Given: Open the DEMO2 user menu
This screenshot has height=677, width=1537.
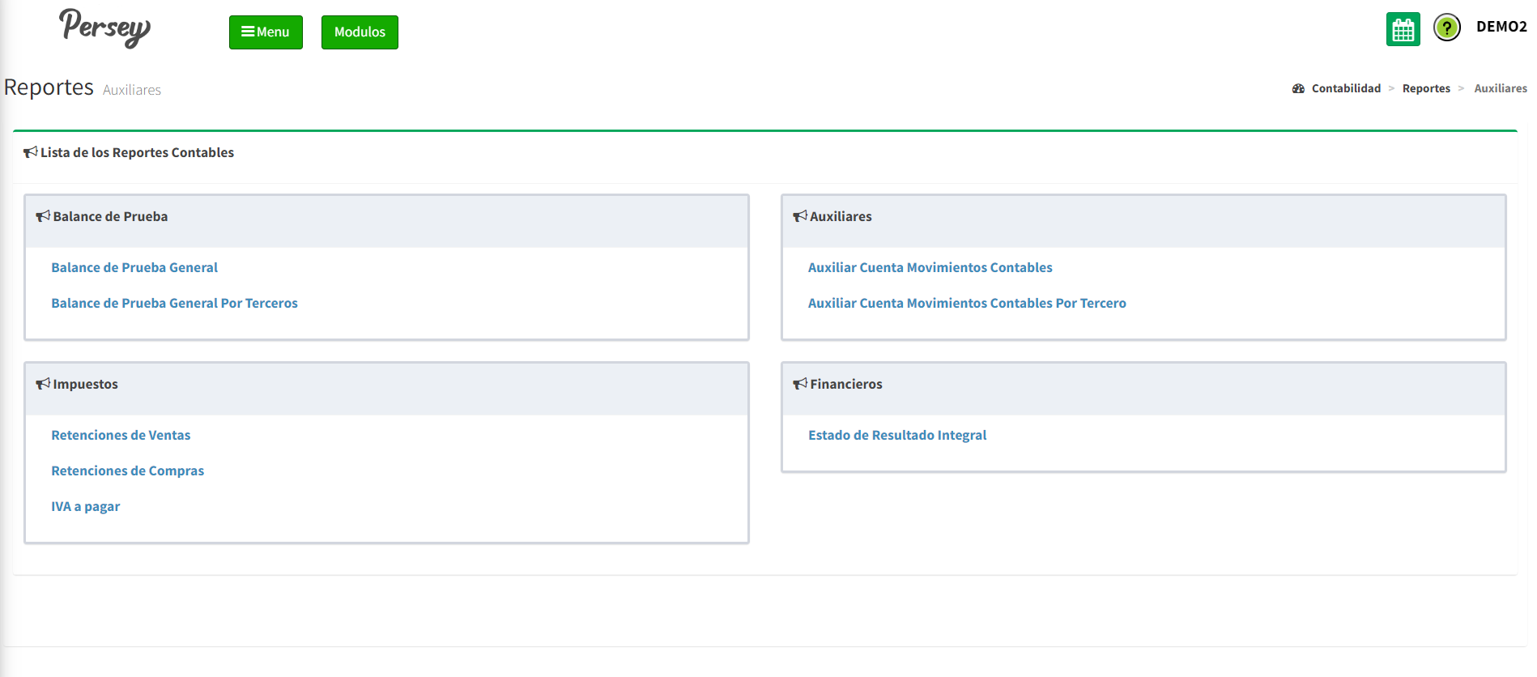Looking at the screenshot, I should click(1501, 27).
